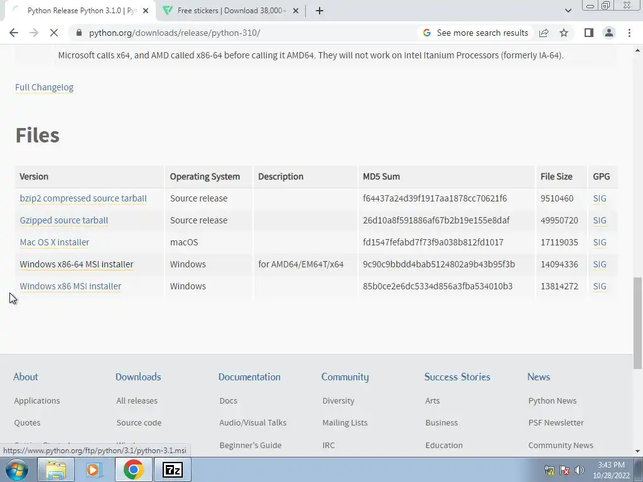Screen dimensions: 643x482
Task: Open the Community footer heading
Action: point(345,377)
